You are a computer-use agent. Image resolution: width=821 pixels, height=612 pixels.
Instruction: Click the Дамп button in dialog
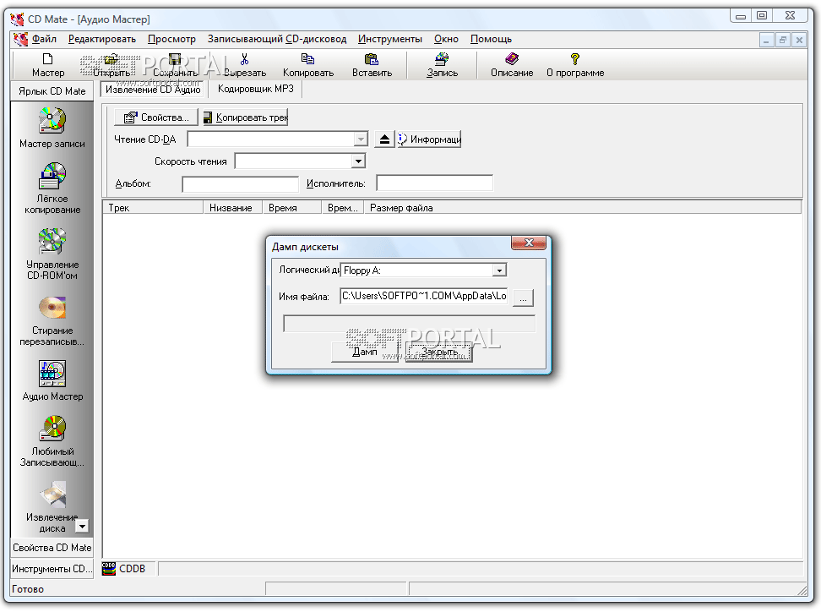click(364, 352)
